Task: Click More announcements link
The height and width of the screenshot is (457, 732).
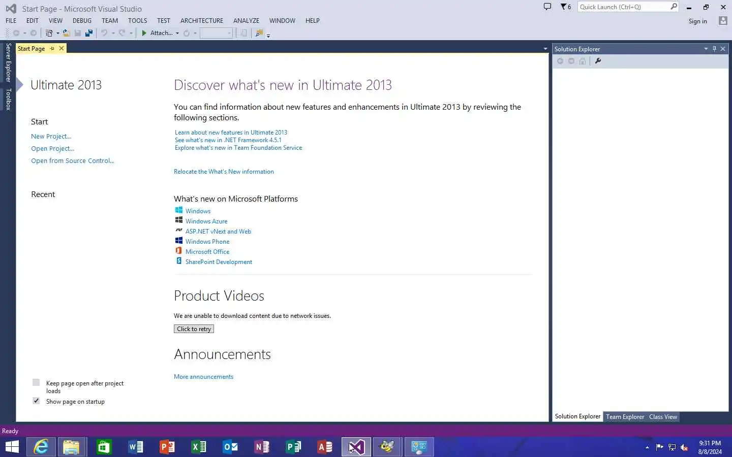Action: pyautogui.click(x=203, y=377)
